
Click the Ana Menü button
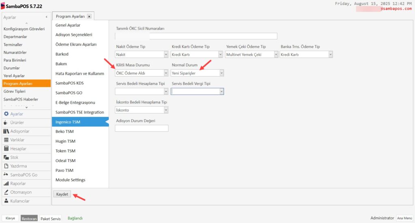tap(404, 218)
